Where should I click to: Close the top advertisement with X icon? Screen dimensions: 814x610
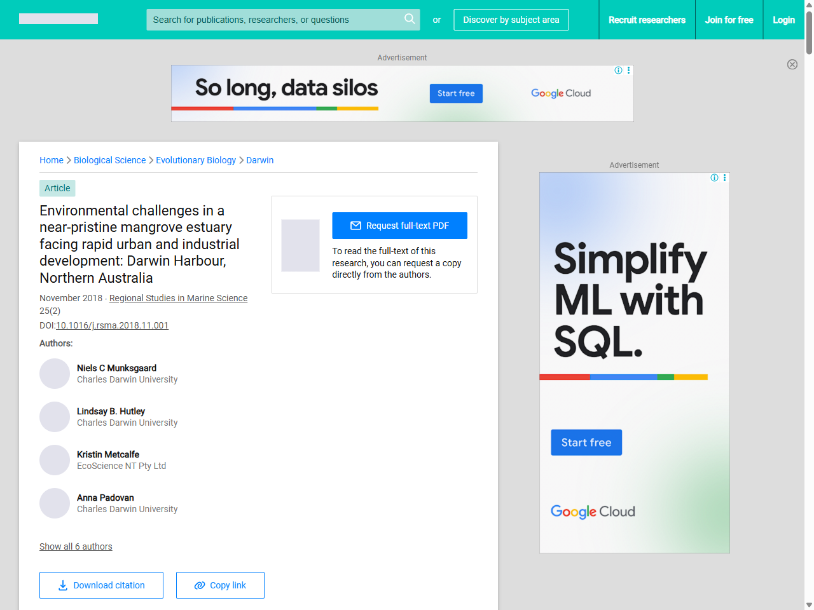click(x=792, y=64)
